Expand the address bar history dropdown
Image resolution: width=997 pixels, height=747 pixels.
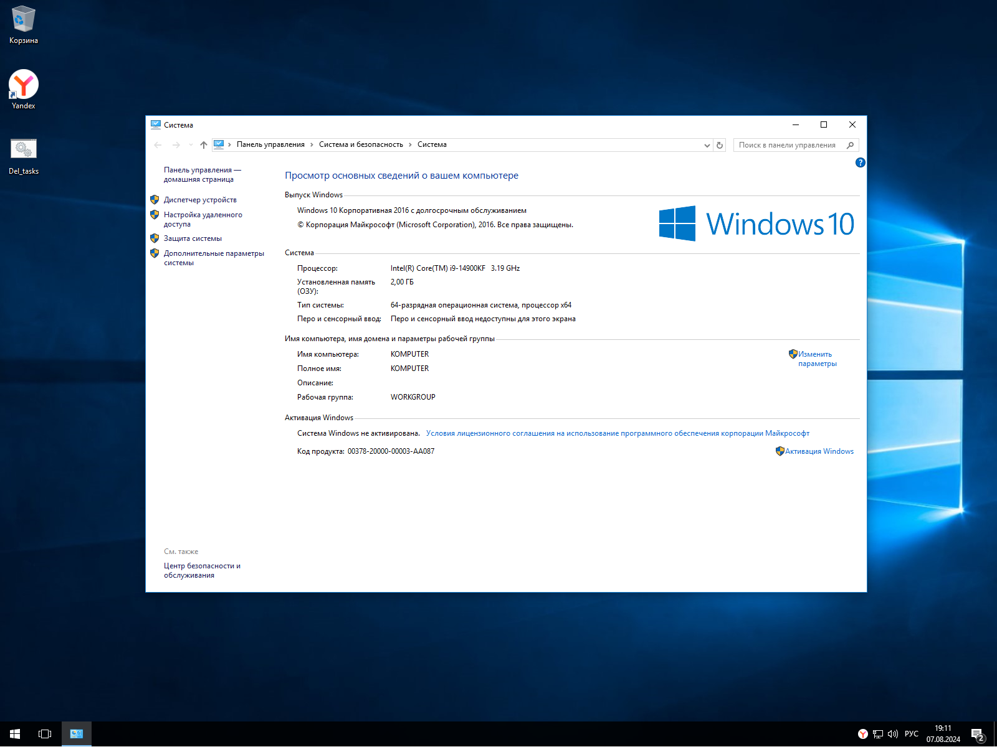(707, 145)
